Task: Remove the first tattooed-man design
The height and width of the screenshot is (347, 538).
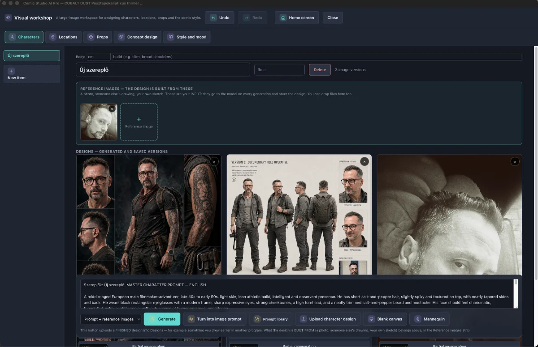Action: click(214, 161)
